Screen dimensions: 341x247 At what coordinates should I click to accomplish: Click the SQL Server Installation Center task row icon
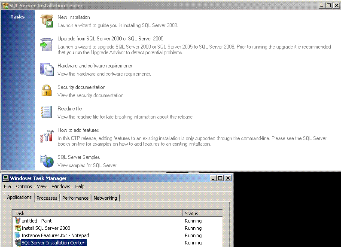tap(18, 243)
